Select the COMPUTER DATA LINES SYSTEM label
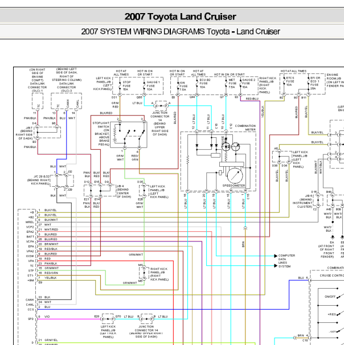The width and height of the screenshot is (344, 345). [x=286, y=261]
